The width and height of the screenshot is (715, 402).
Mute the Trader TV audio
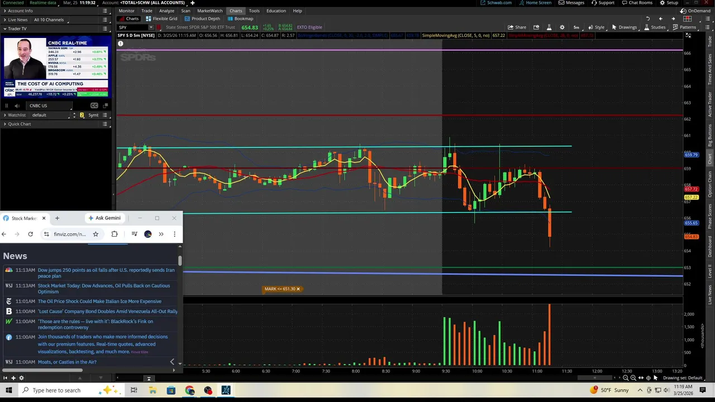17,106
